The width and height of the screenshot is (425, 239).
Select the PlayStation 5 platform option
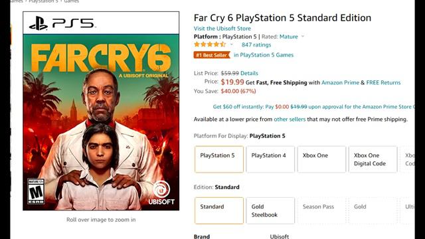[x=219, y=159]
